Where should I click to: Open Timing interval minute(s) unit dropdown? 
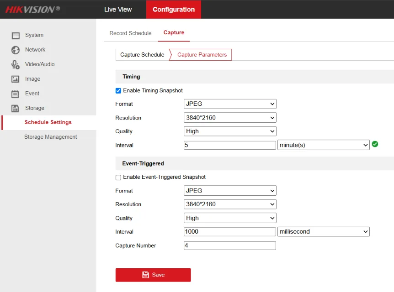pyautogui.click(x=324, y=145)
